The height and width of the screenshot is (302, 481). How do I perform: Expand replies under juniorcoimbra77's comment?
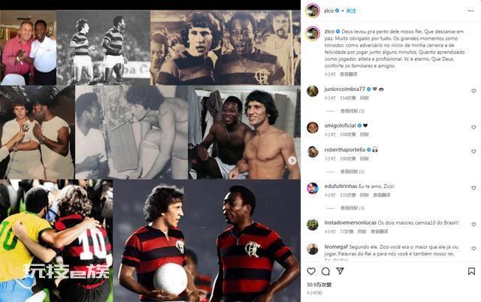[352, 111]
